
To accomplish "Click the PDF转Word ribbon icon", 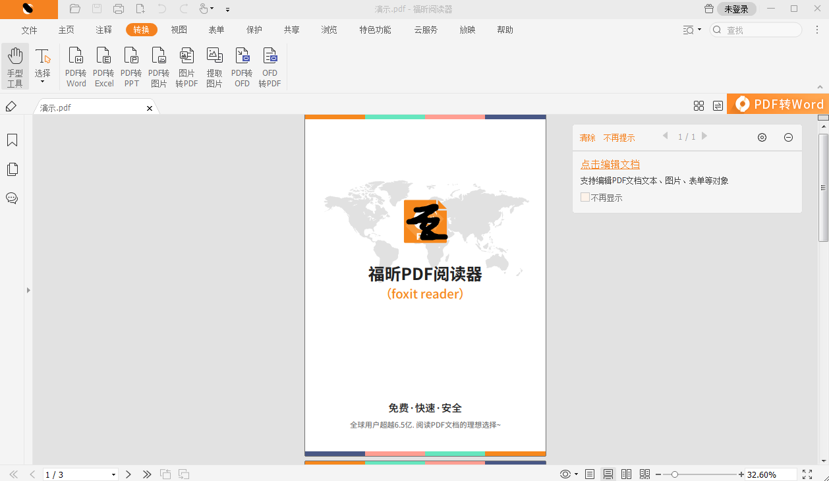I will pyautogui.click(x=76, y=67).
